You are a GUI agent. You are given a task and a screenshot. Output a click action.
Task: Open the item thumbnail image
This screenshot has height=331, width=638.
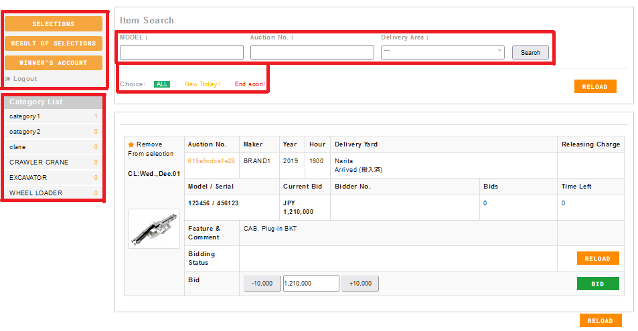[x=154, y=228]
